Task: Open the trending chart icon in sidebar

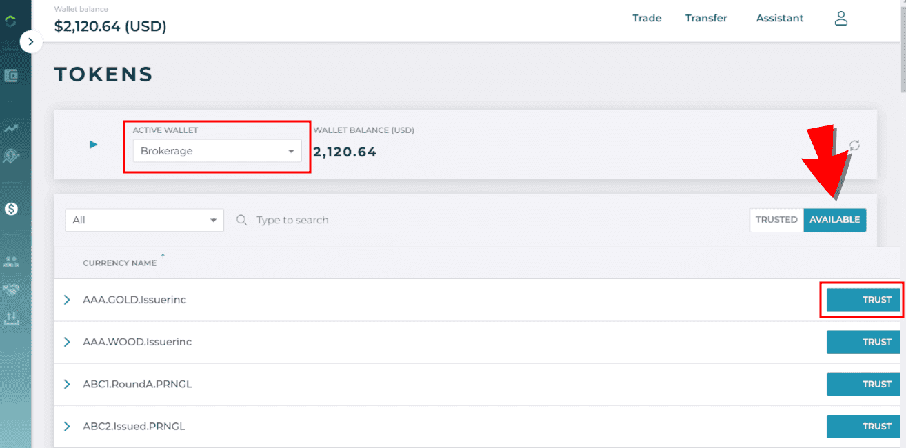Action: click(x=11, y=128)
